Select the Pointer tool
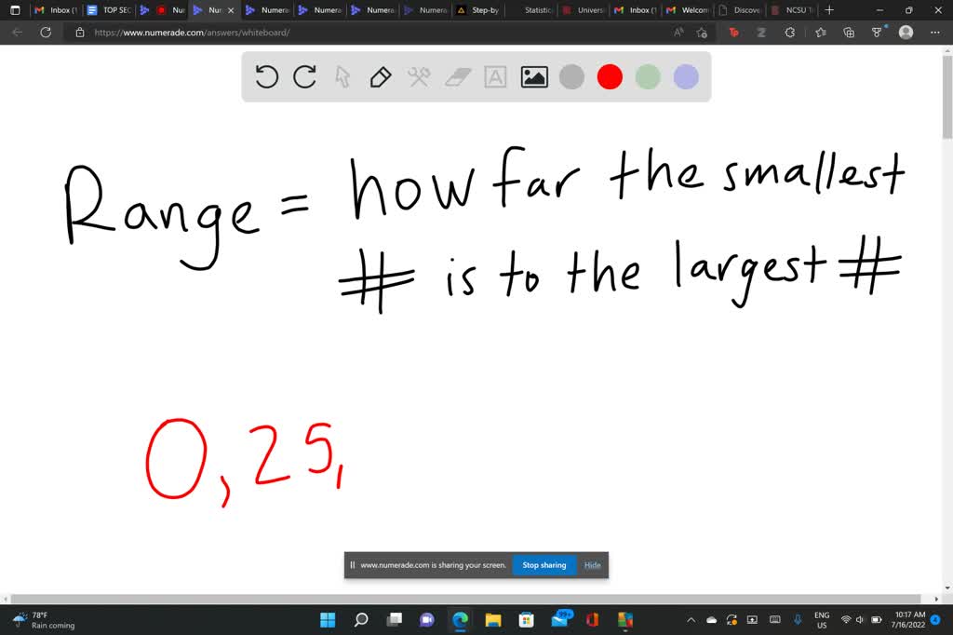The width and height of the screenshot is (953, 635). [342, 77]
